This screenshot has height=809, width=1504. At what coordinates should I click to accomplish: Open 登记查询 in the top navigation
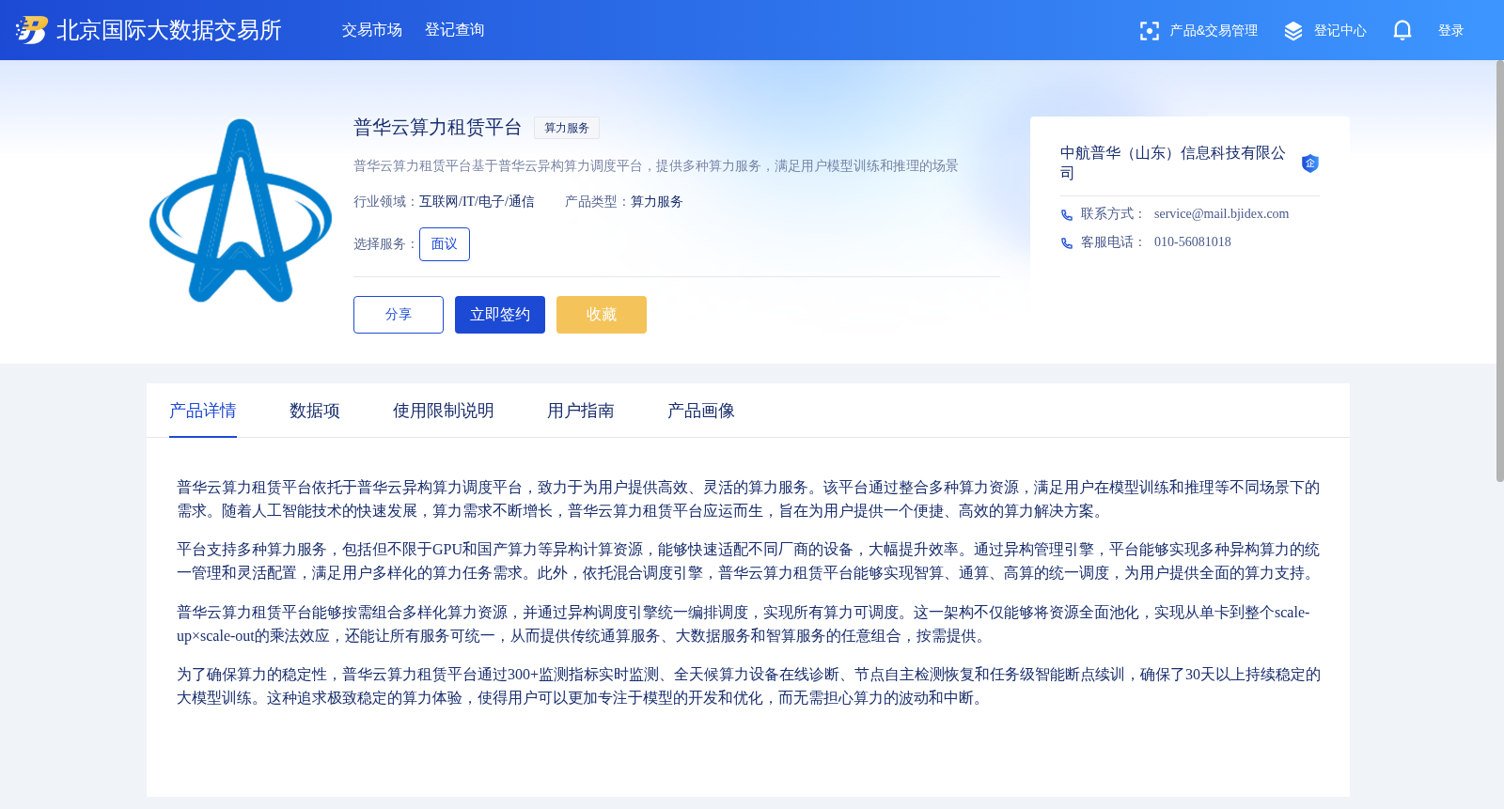point(455,30)
